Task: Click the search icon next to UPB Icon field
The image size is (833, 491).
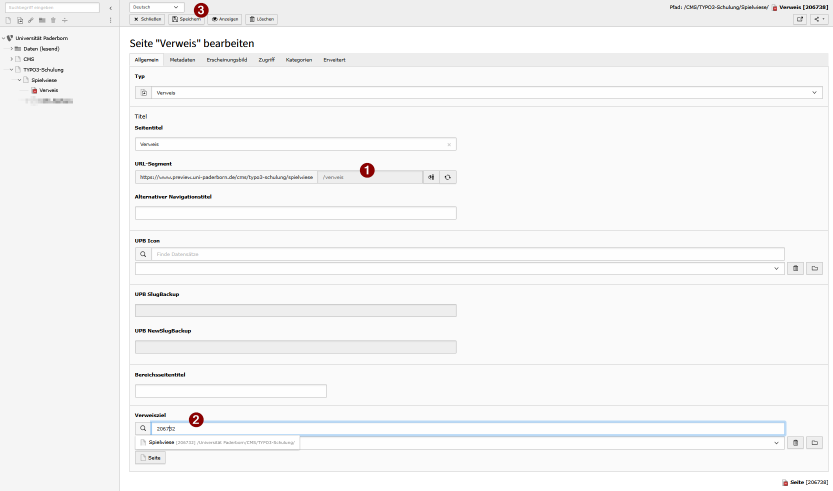Action: (143, 254)
